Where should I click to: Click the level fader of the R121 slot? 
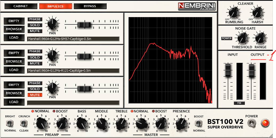coord(84,56)
